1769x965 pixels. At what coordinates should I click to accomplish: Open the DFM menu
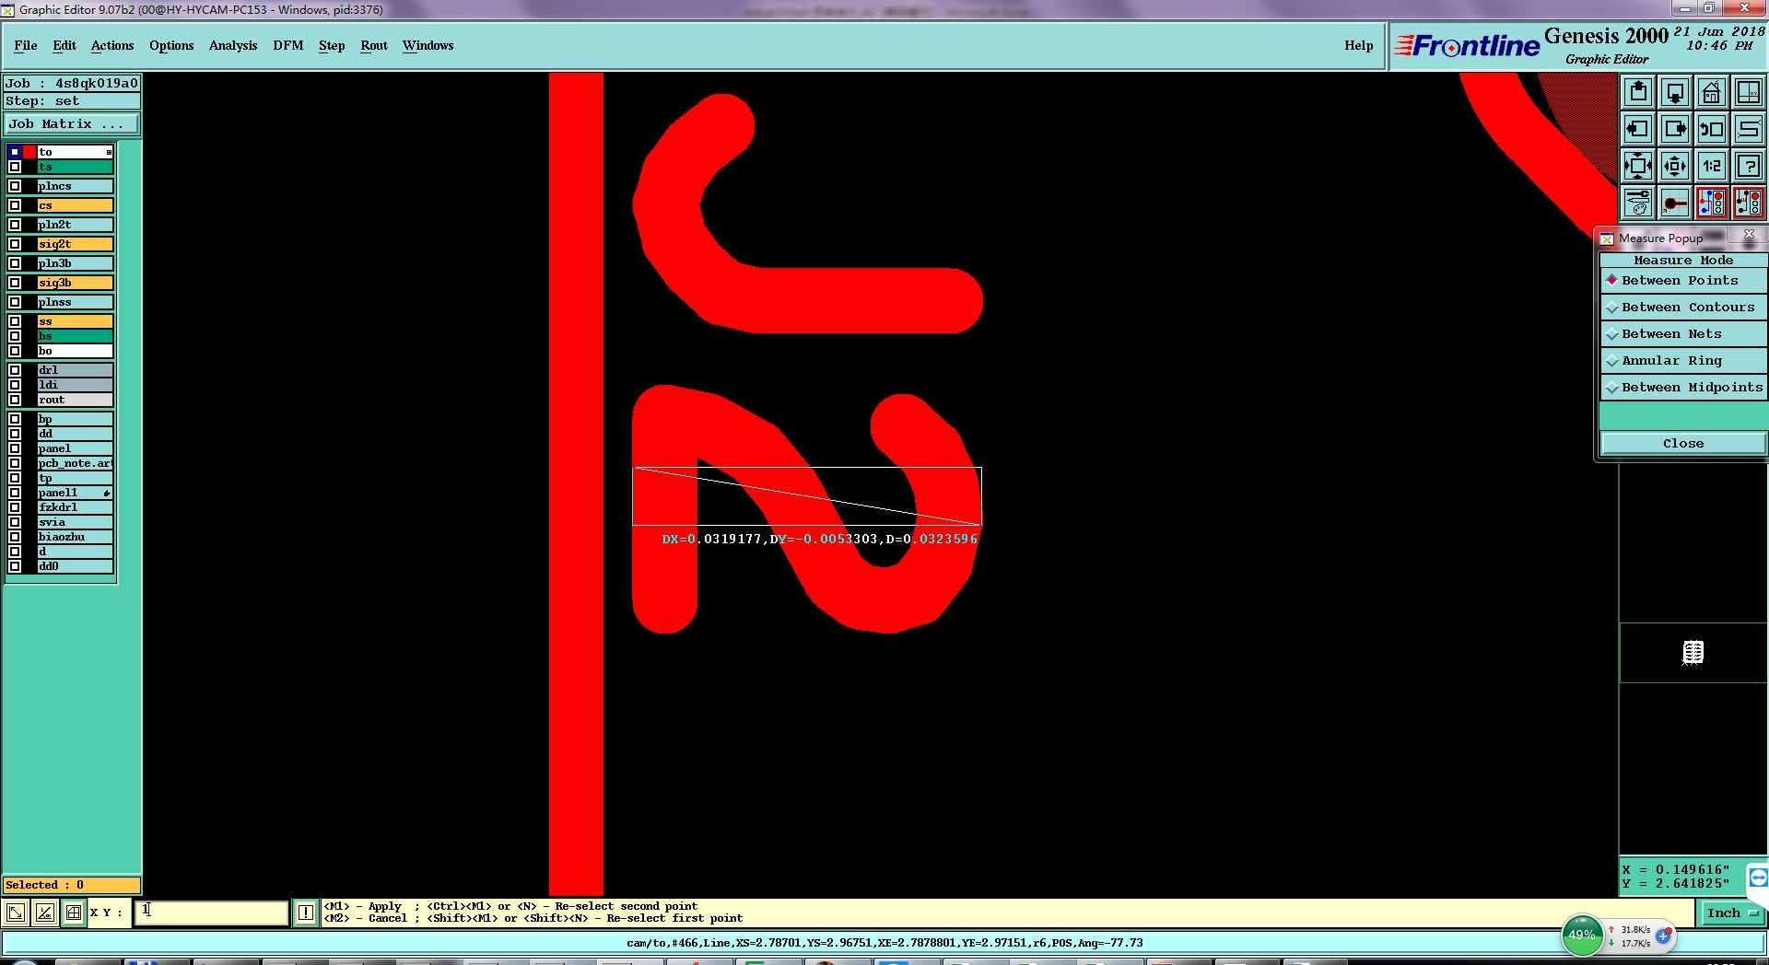click(x=288, y=45)
